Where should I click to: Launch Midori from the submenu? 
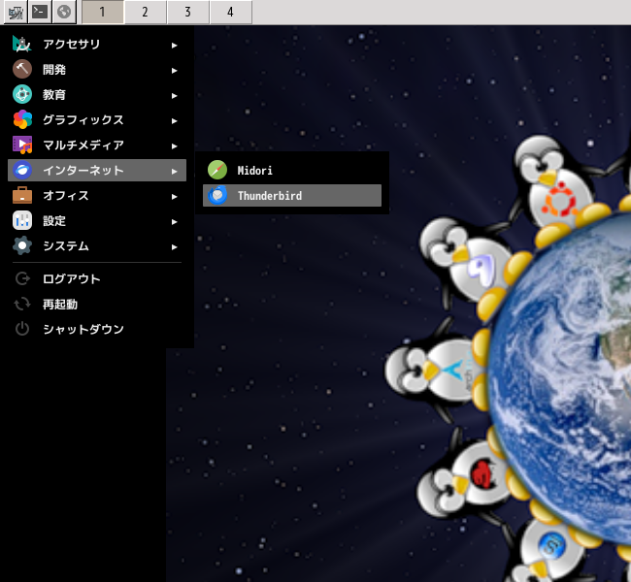tap(292, 170)
